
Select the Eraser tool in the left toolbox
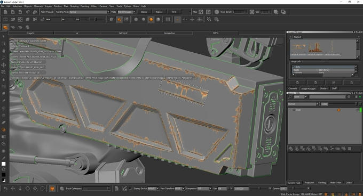pyautogui.click(x=4, y=123)
